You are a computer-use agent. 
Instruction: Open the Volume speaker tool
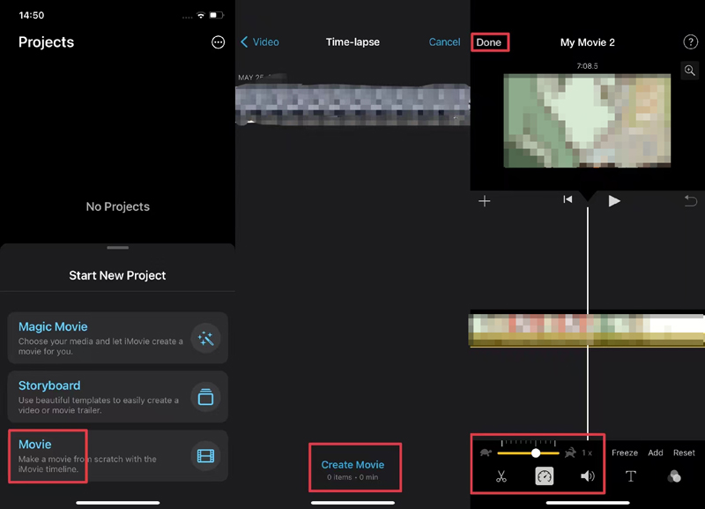click(x=588, y=476)
